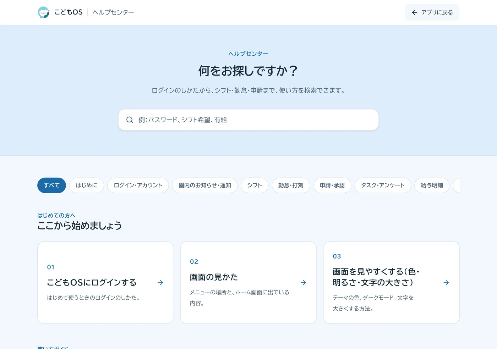Click description はじめて使うときのログインのしかた。
The height and width of the screenshot is (349, 497).
coord(94,298)
